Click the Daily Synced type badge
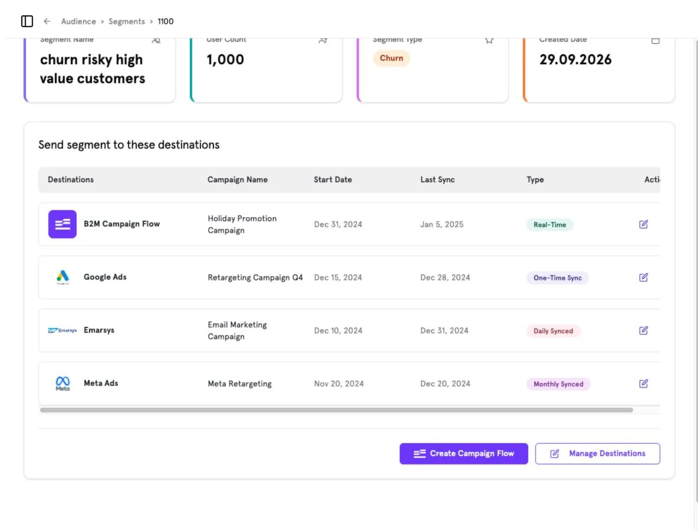The width and height of the screenshot is (698, 531). point(554,330)
